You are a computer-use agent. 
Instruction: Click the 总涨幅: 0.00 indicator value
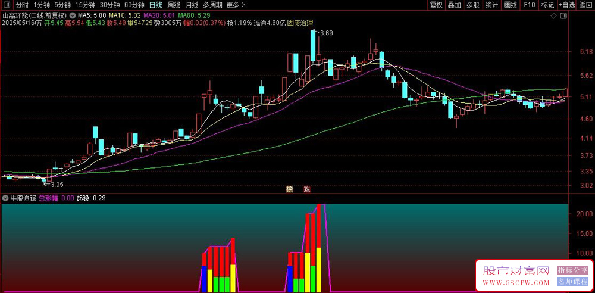pos(56,198)
